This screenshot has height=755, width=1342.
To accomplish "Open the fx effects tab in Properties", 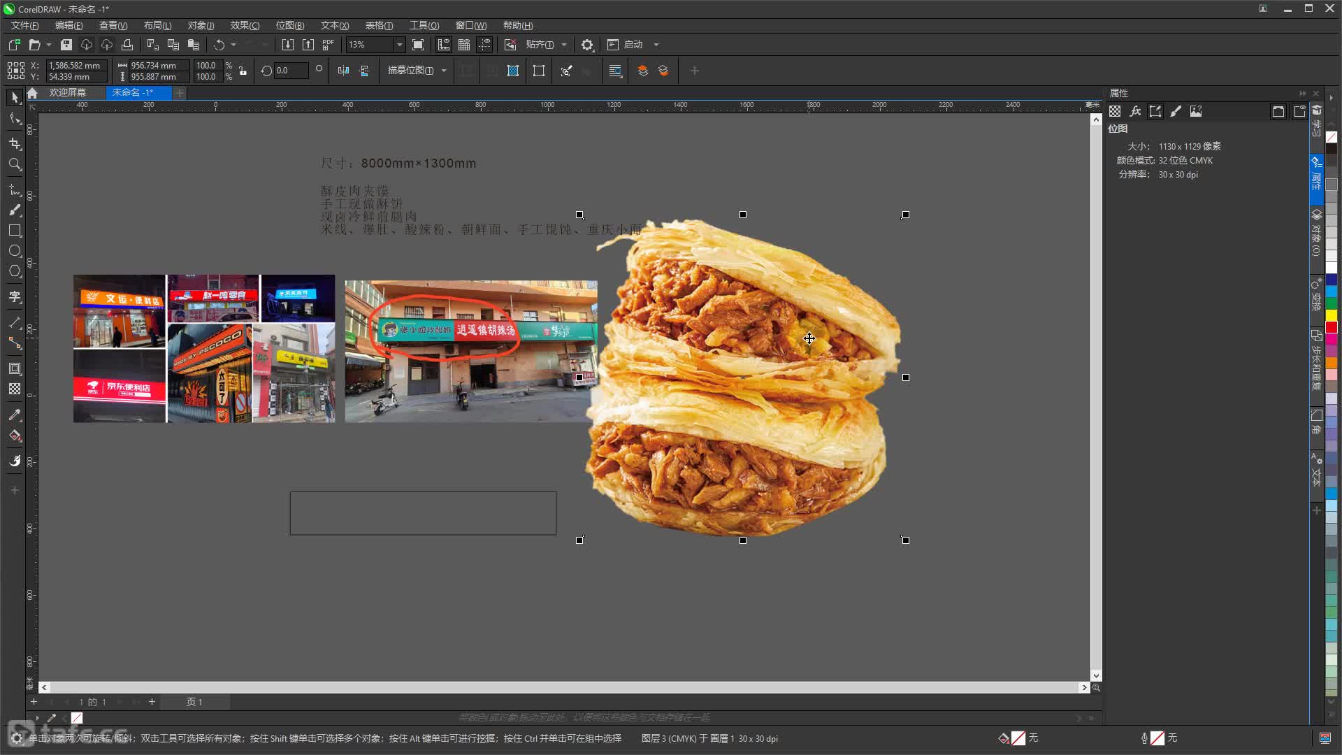I will point(1135,111).
